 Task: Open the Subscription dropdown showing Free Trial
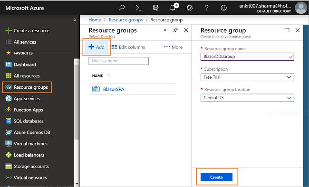[247, 77]
